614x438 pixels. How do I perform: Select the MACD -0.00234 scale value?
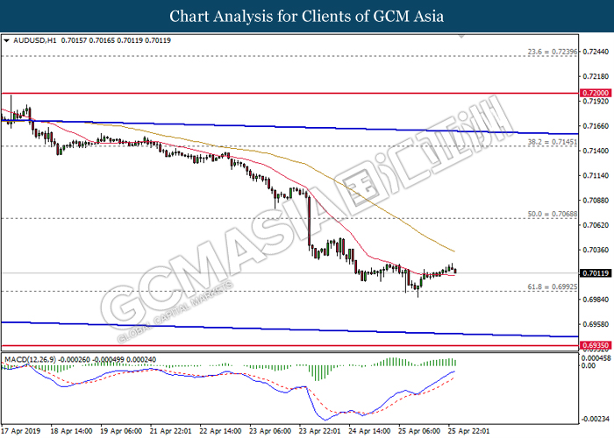596,419
